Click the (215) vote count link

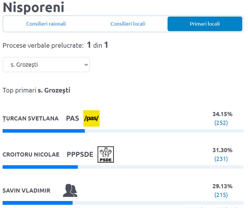(x=221, y=195)
